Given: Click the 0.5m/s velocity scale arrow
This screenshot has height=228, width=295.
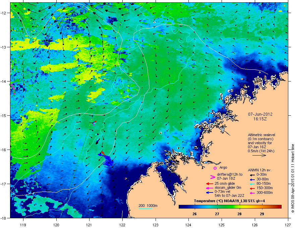Looking at the screenshot, I should point(259,155).
